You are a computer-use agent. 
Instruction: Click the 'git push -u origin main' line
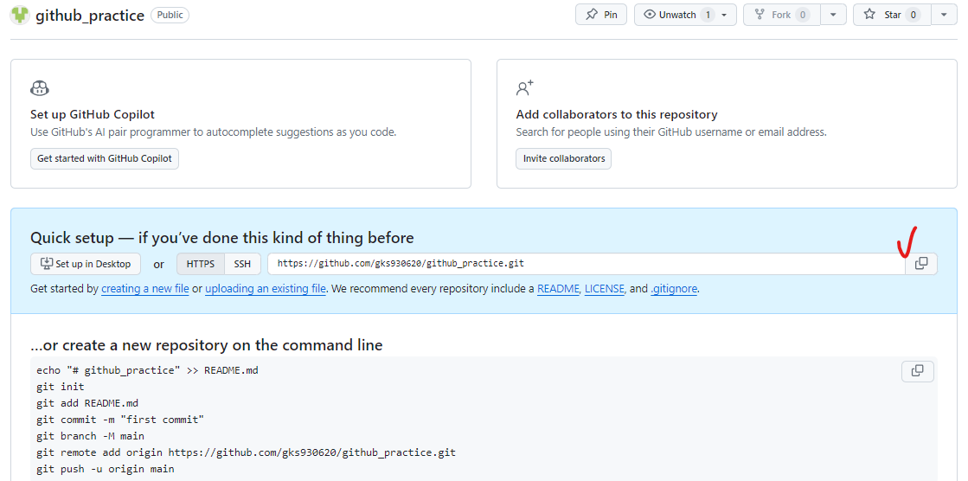point(105,469)
